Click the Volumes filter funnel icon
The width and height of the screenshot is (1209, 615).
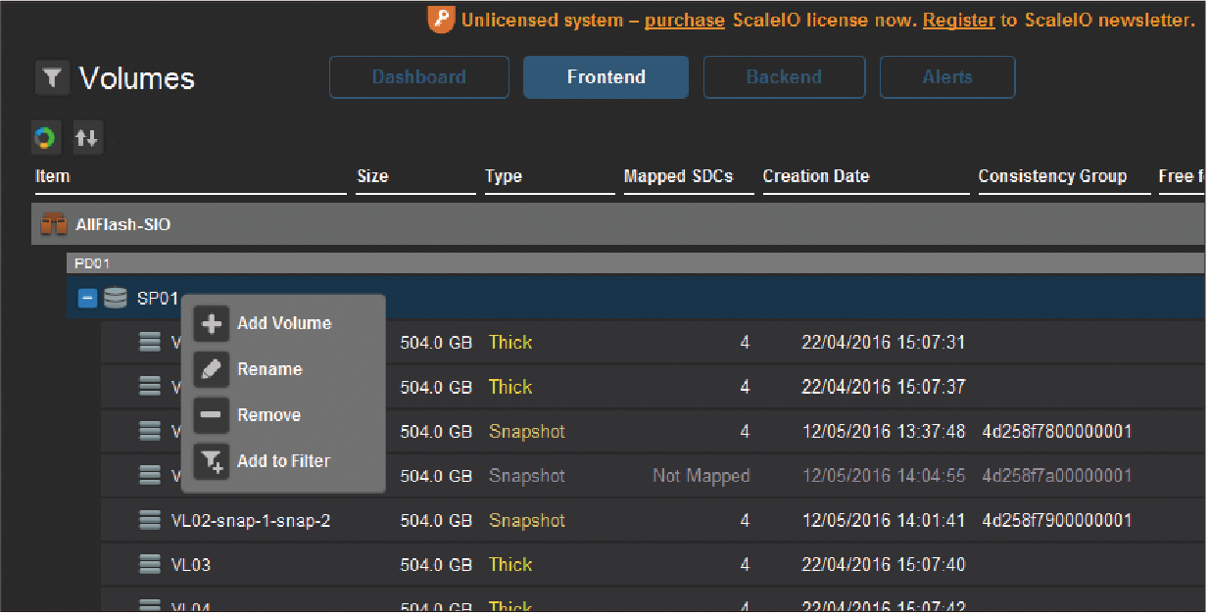(52, 78)
